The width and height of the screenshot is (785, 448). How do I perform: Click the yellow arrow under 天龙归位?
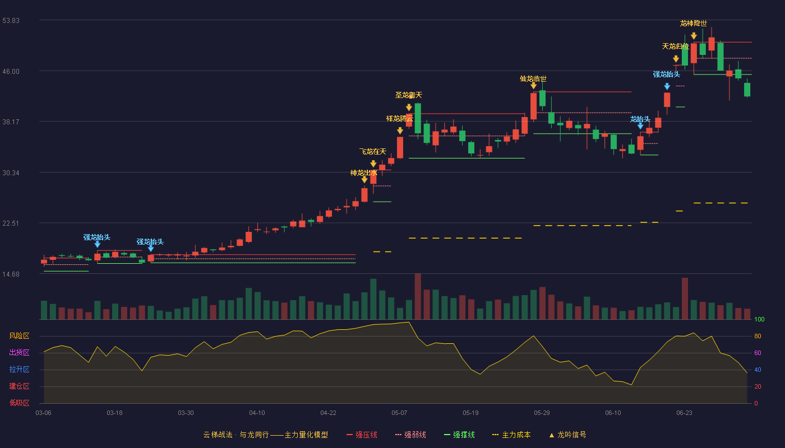pyautogui.click(x=676, y=59)
